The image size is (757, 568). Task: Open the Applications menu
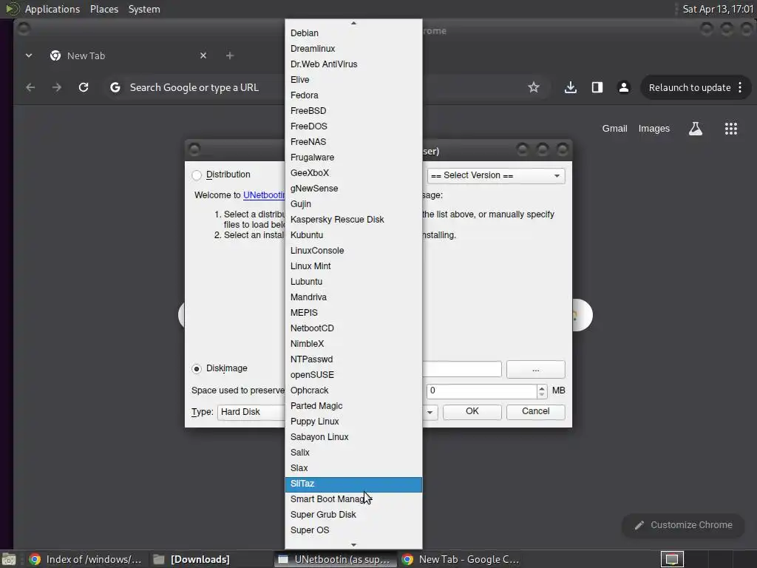52,9
